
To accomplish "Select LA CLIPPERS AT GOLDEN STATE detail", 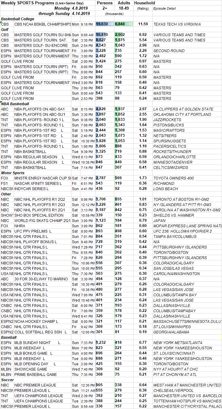I will pyautogui.click(x=183, y=109).
